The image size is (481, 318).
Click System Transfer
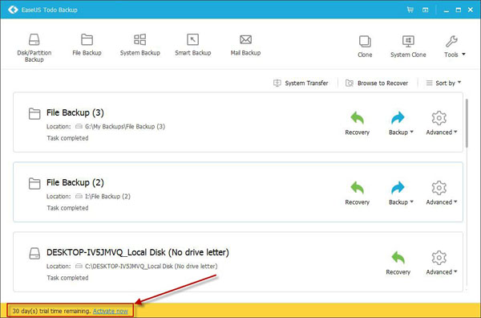[x=301, y=83]
